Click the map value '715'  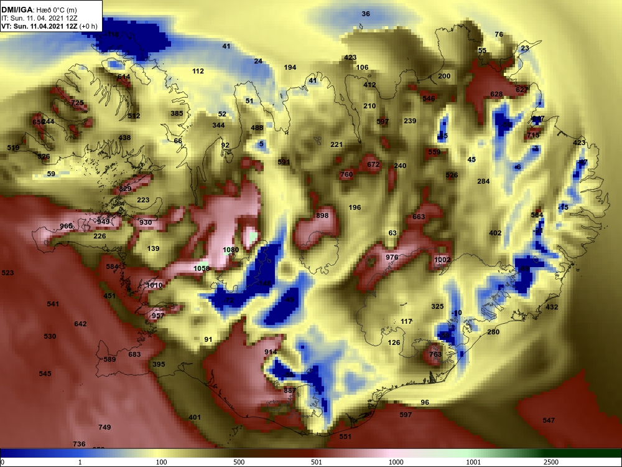[x=534, y=135]
